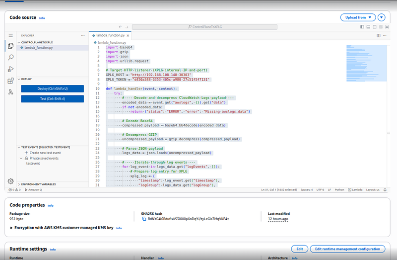Click Python language mode in status bar
This screenshot has height=260, width=397.
click(339, 190)
